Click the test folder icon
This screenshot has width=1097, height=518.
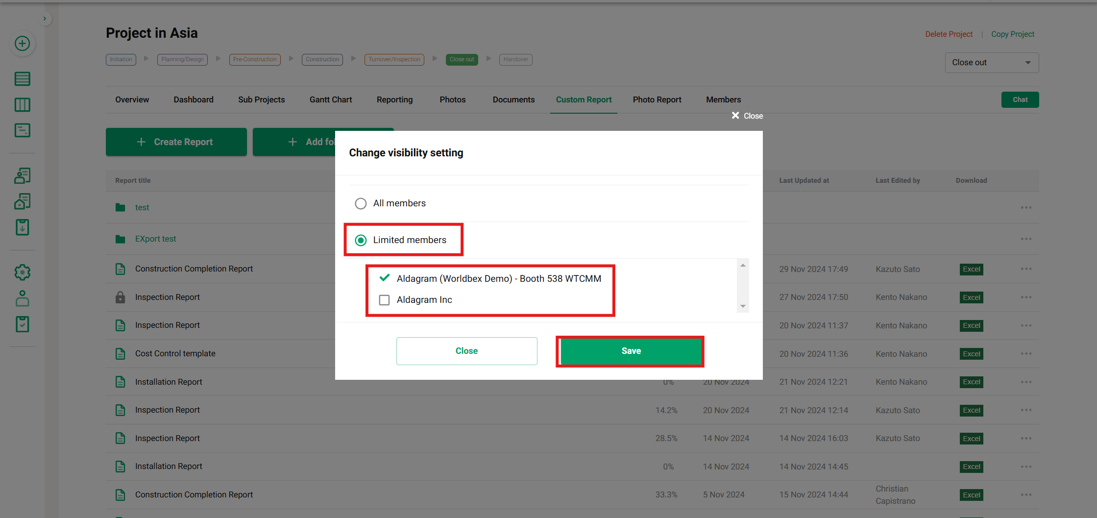point(120,208)
